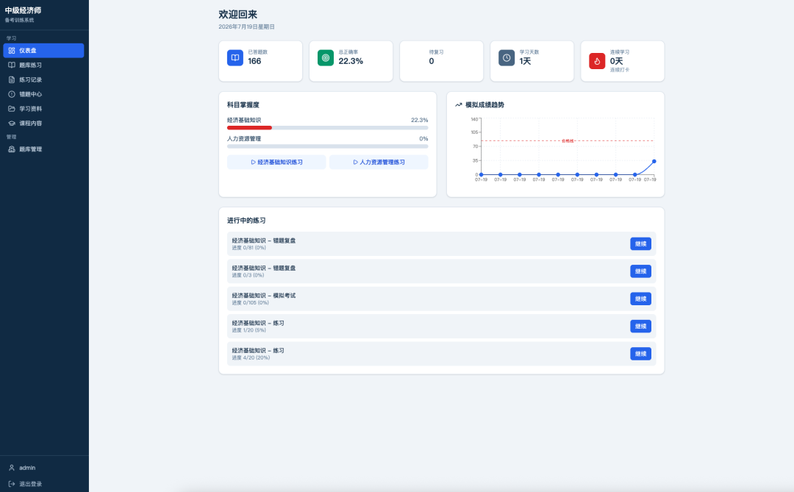
Task: Open 课程内容 from the sidebar
Action: point(43,123)
